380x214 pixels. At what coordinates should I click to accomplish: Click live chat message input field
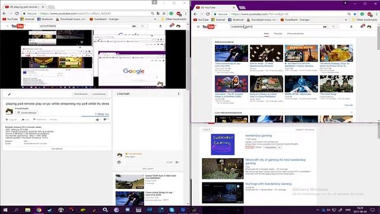(x=145, y=157)
